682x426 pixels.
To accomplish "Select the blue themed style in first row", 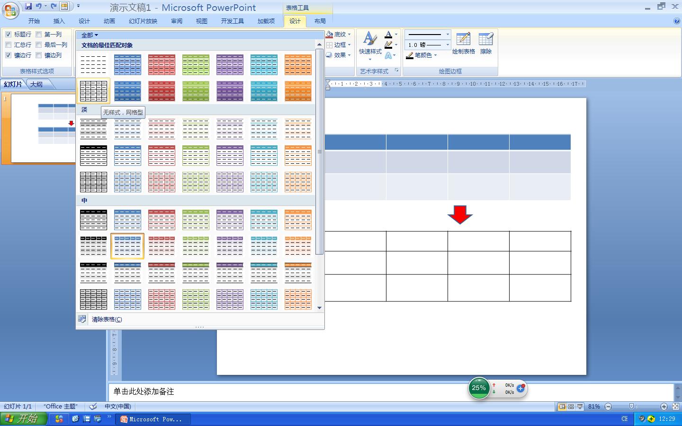I will [x=127, y=64].
